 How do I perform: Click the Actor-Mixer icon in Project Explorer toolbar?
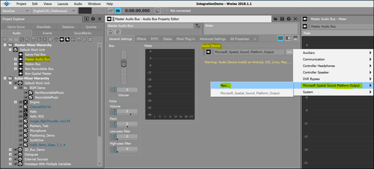(x=22, y=39)
